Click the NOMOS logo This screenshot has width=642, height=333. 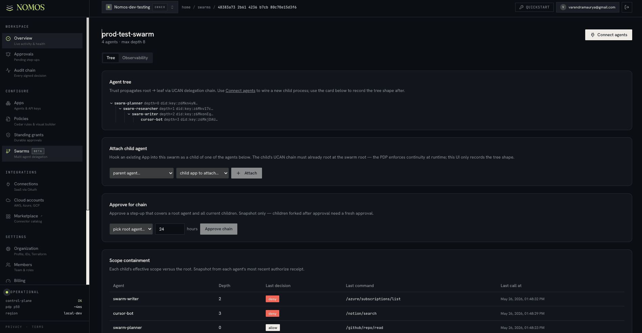(25, 7)
